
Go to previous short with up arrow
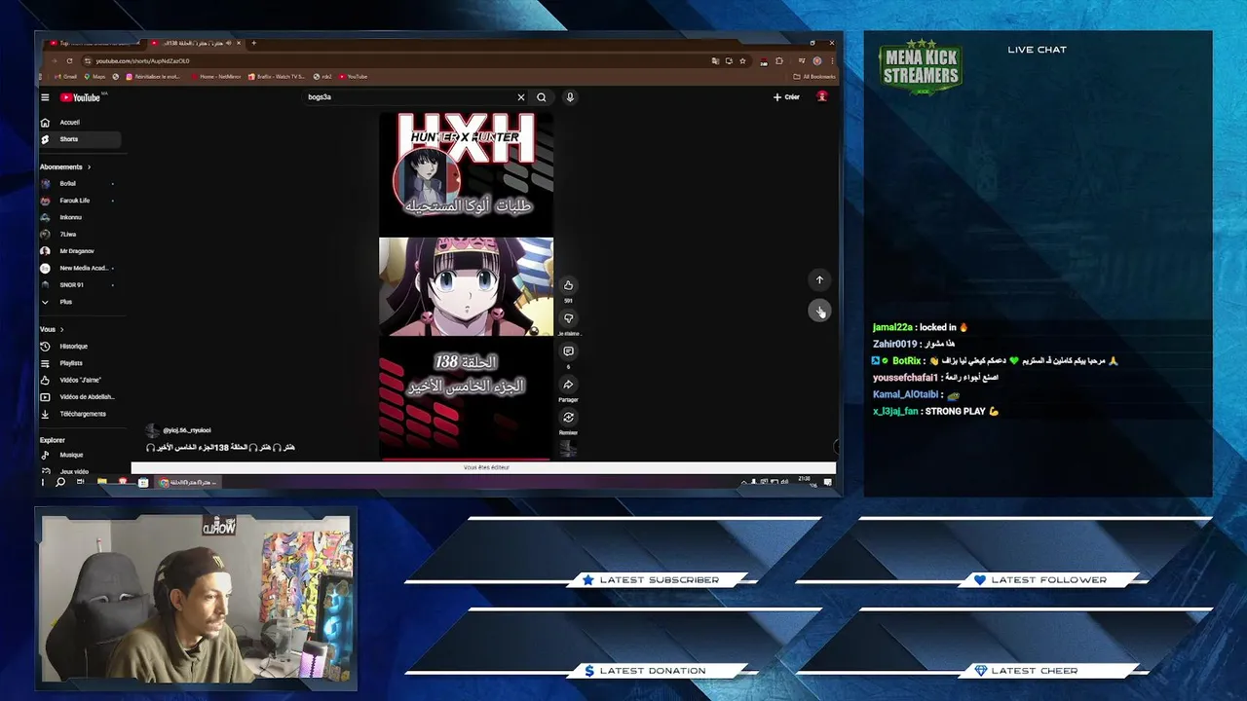coord(819,280)
